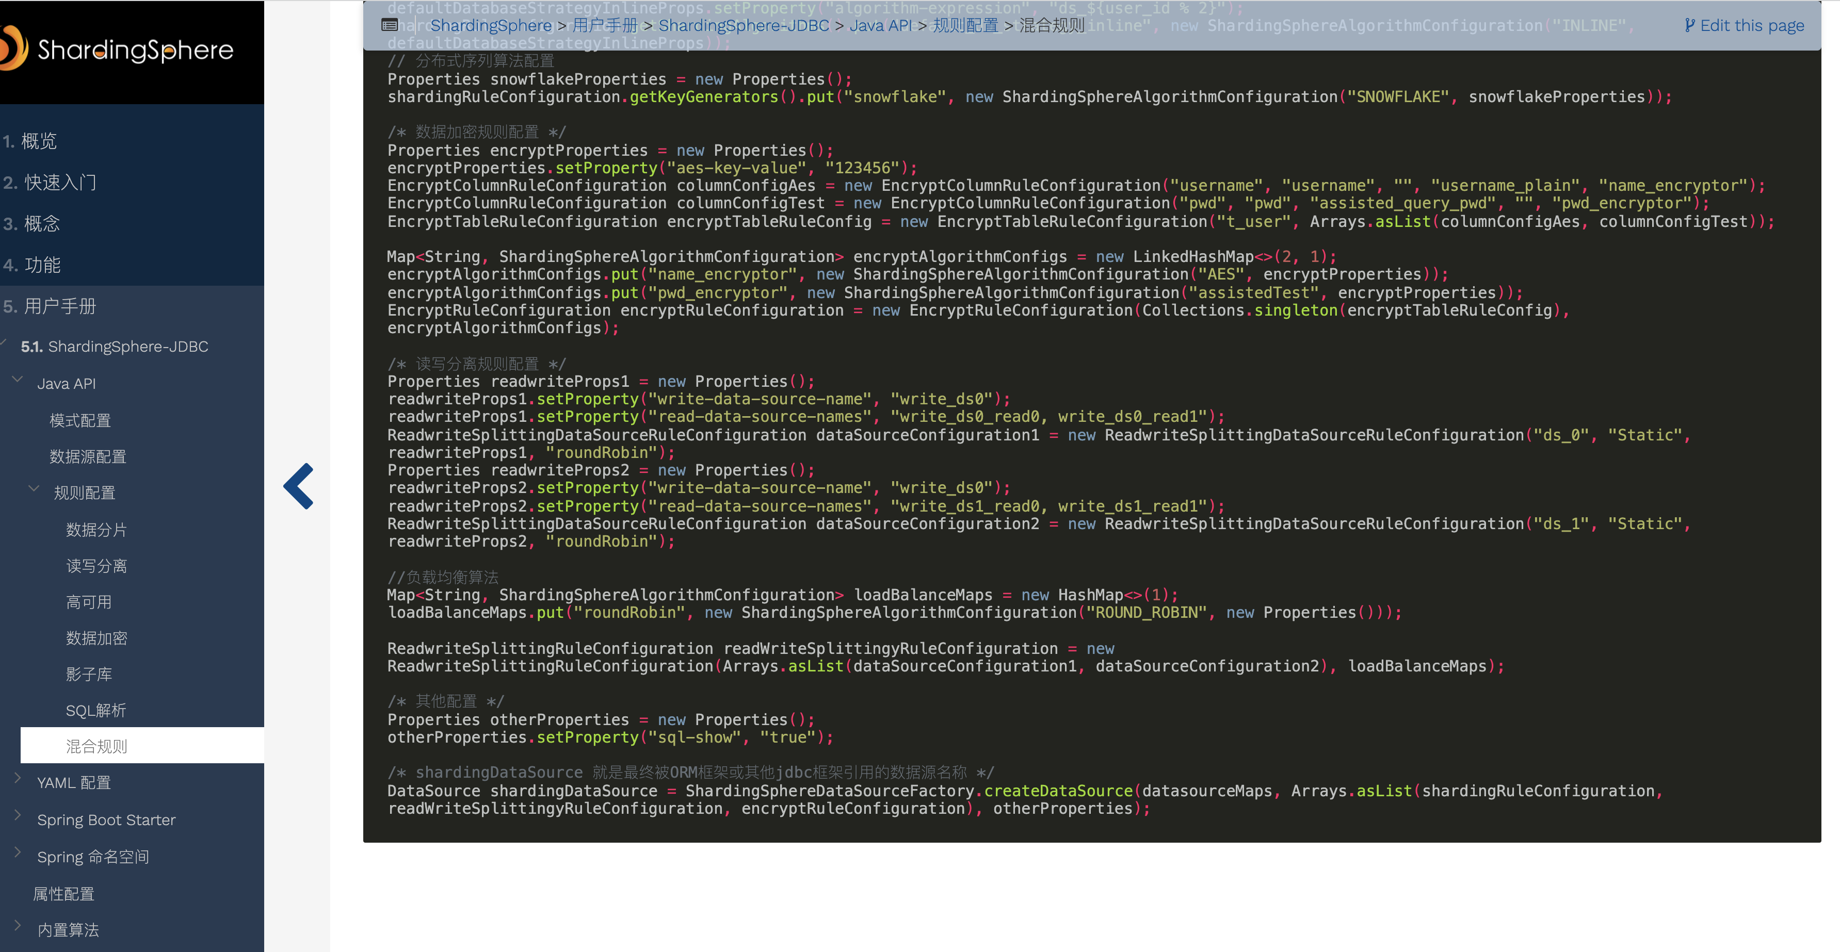Click the table of contents icon
Screen dimensions: 1840x952
click(x=389, y=26)
